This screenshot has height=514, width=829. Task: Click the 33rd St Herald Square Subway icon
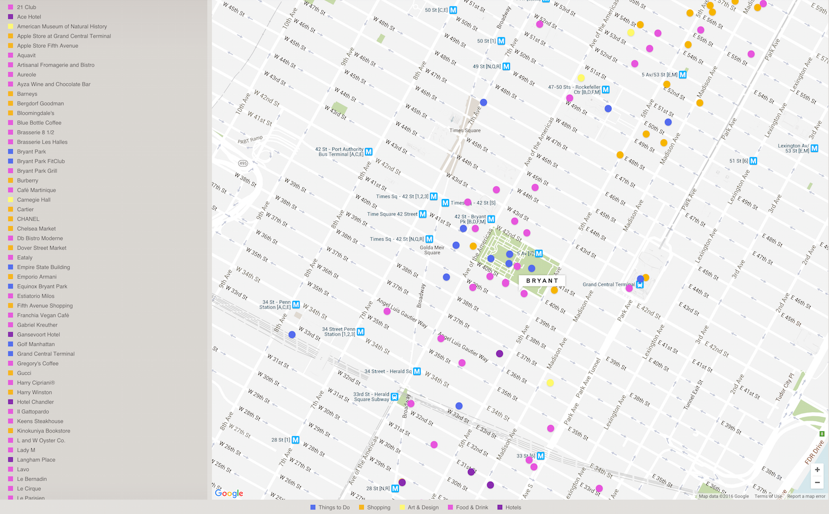pos(394,396)
